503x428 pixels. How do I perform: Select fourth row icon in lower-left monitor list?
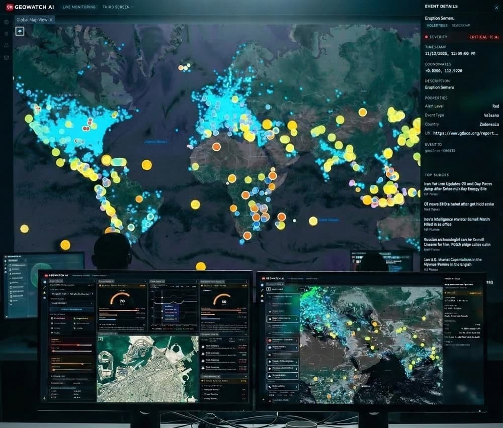(203, 368)
